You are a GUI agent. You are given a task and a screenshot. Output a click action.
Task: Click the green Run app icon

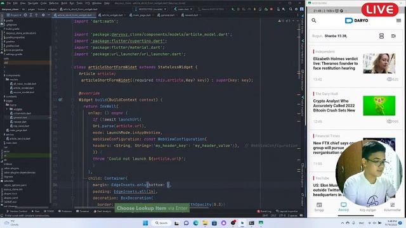(x=233, y=9)
